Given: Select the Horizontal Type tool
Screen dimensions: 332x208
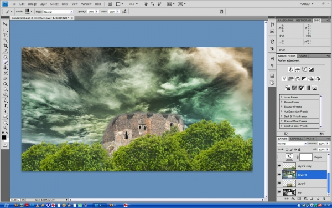Looking at the screenshot, I should [6, 105].
